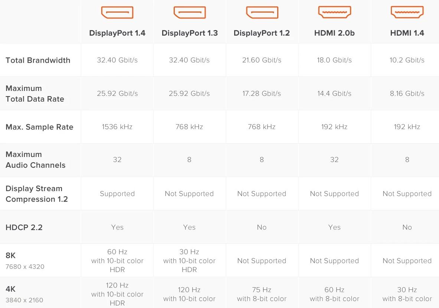Click the 1536 kHz sample rate cell
The width and height of the screenshot is (439, 308).
tap(117, 127)
